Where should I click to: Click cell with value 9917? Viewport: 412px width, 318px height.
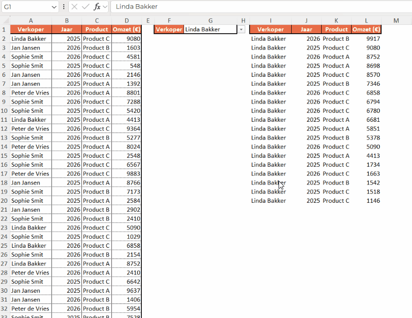[x=366, y=38]
